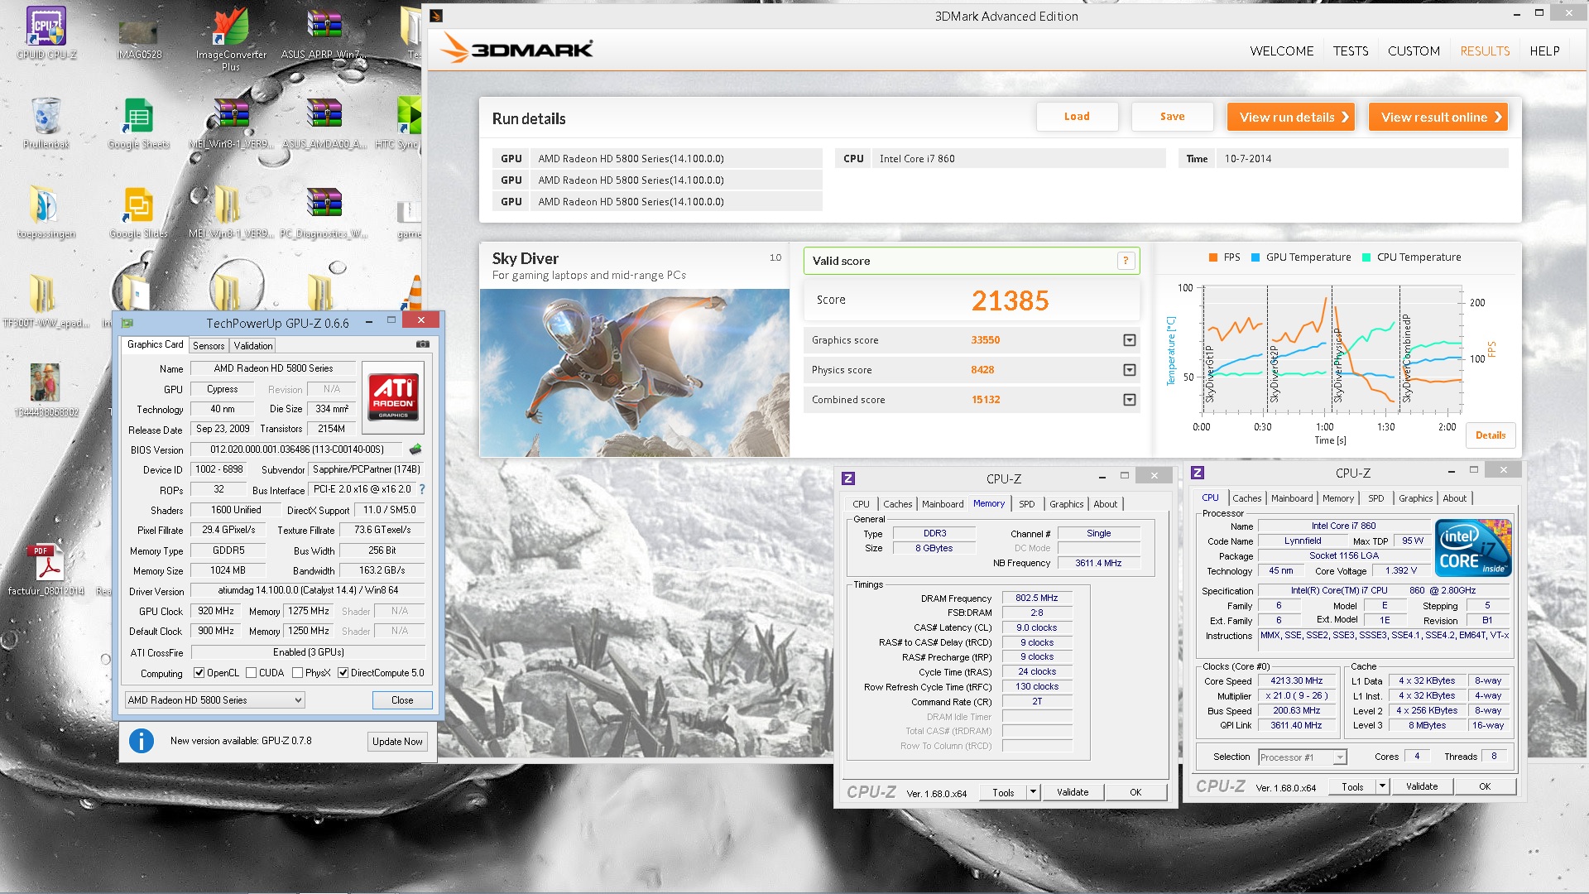The width and height of the screenshot is (1589, 894).
Task: Click View result online button
Action: coord(1438,118)
